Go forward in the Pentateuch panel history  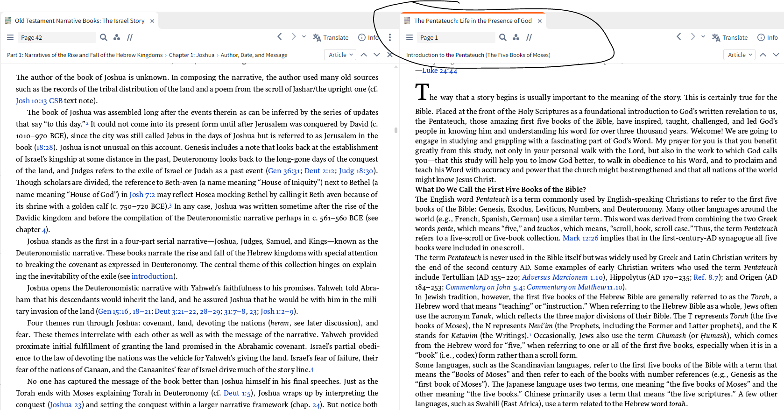click(x=692, y=36)
